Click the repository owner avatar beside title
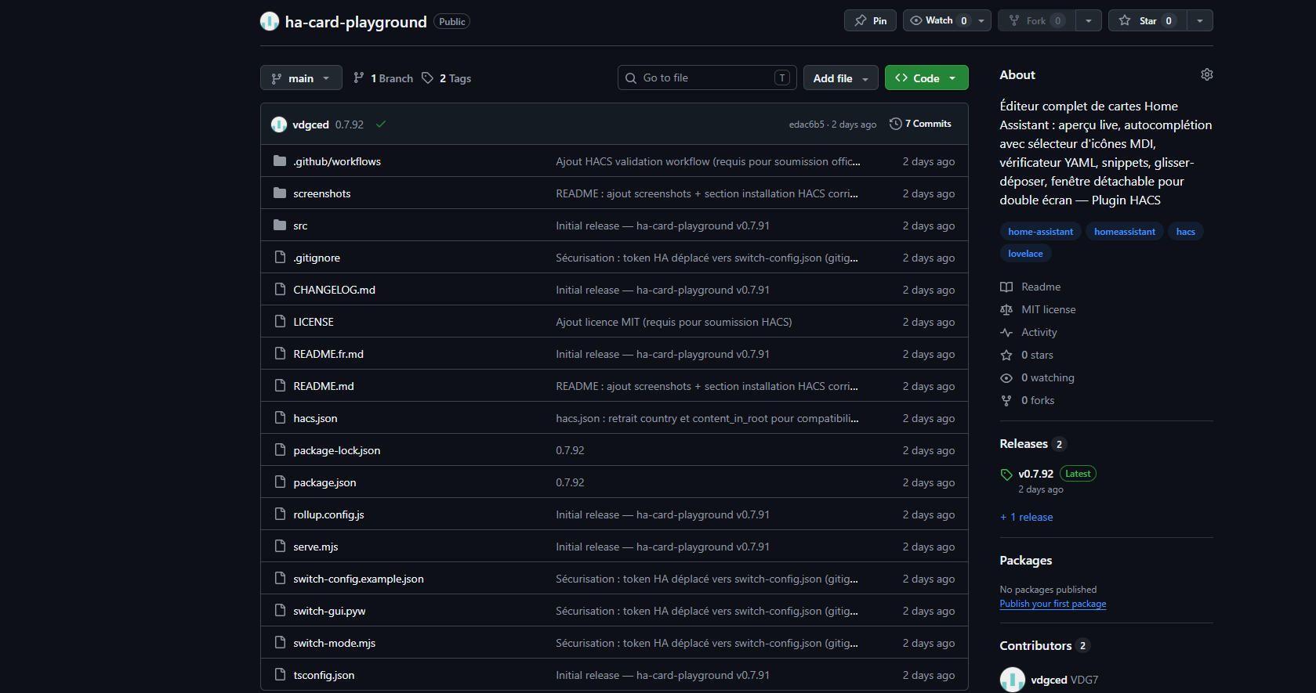Image resolution: width=1316 pixels, height=693 pixels. click(x=270, y=21)
